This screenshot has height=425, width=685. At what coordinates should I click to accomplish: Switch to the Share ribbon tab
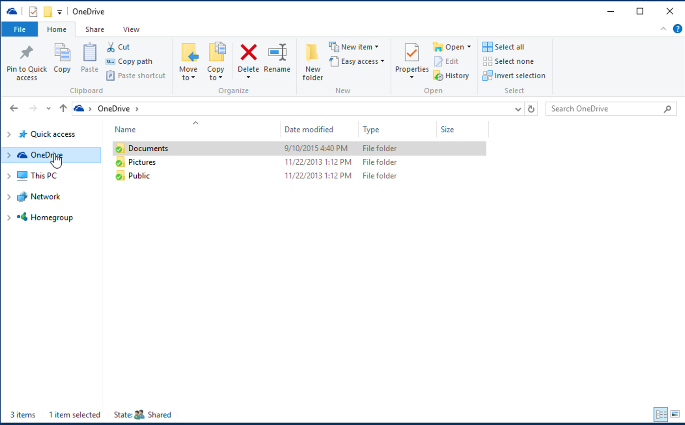click(x=95, y=29)
